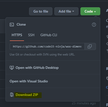Click the eye watch icon at right edge

click(107, 44)
